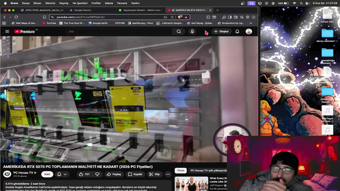
Task: Open the Mimarlık Dergisi bookmark
Action: point(170,23)
